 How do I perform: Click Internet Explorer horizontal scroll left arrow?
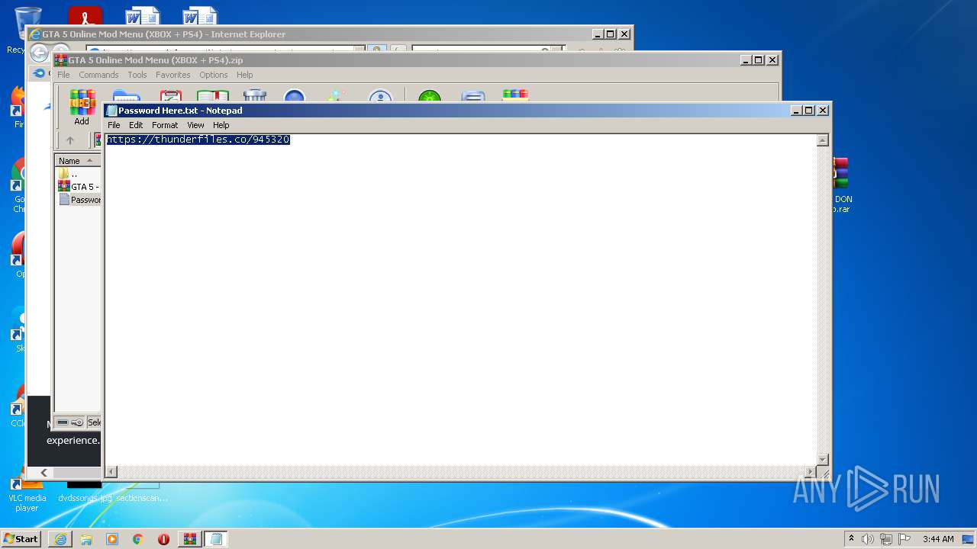pyautogui.click(x=44, y=473)
